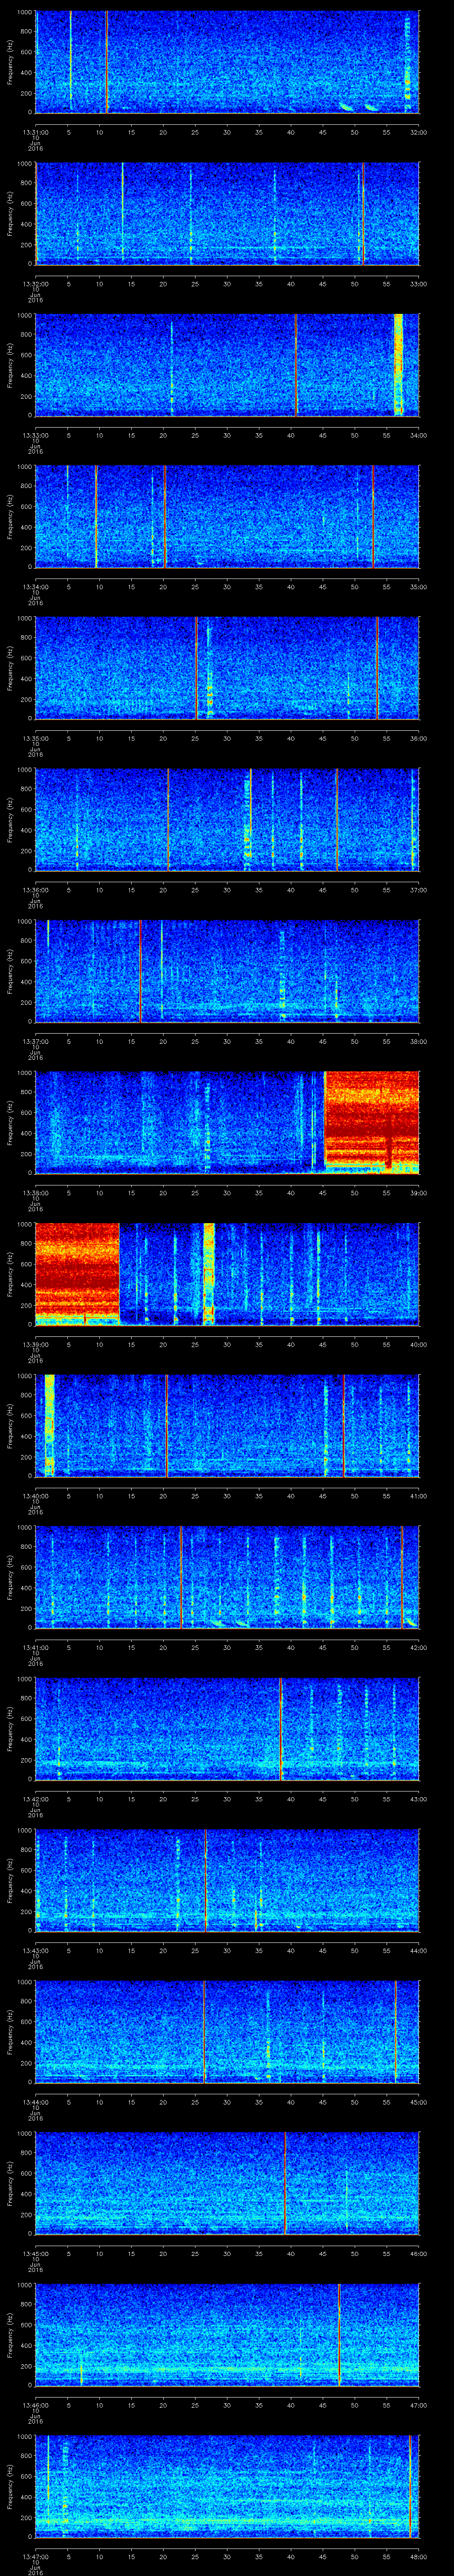This screenshot has height=2576, width=454.
Task: Click the '38:00' end time label
Action: [418, 1041]
